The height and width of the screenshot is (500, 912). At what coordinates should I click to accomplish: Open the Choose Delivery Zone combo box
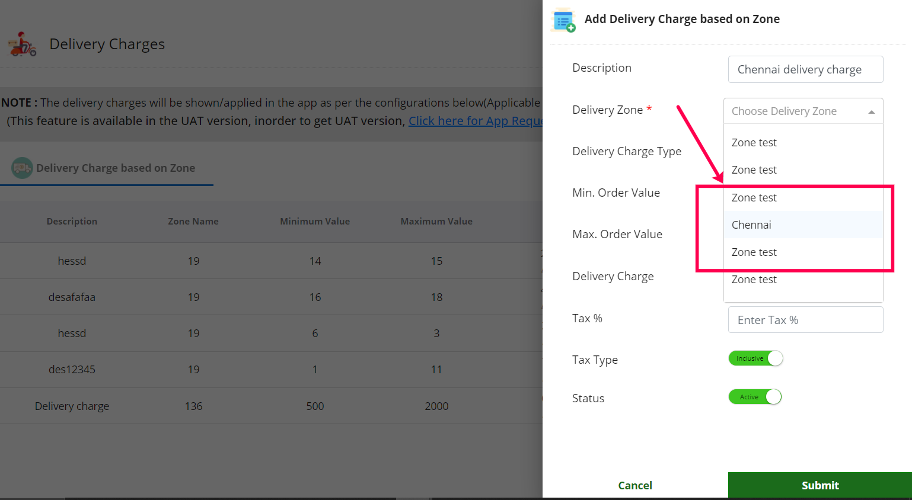pyautogui.click(x=795, y=111)
